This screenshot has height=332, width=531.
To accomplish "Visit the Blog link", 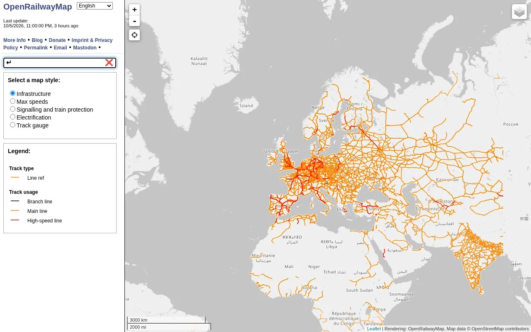I will click(x=37, y=40).
